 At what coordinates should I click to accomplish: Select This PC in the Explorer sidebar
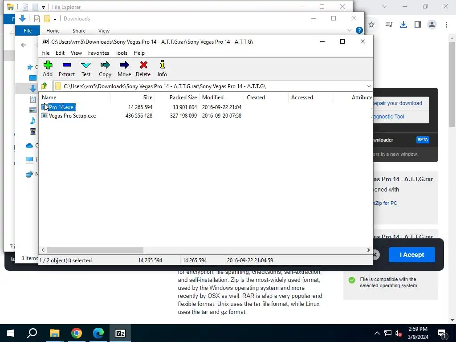(29, 160)
